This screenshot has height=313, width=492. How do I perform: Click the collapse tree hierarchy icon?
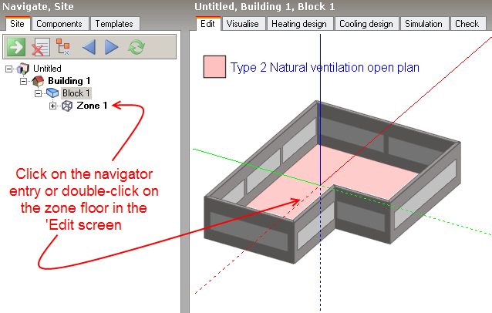coord(62,47)
